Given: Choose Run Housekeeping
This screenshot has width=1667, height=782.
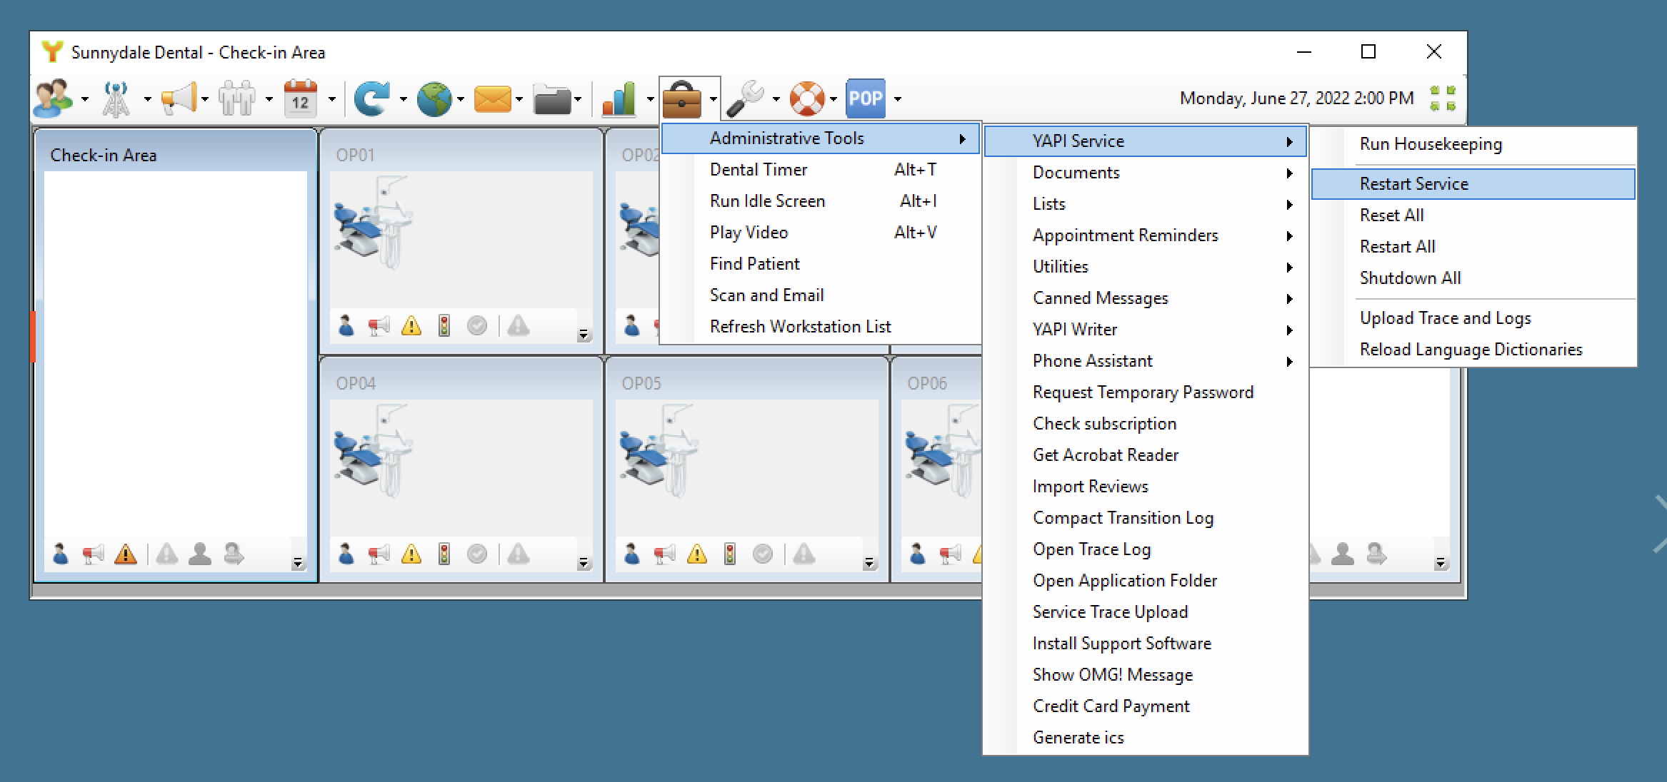Looking at the screenshot, I should (x=1473, y=144).
